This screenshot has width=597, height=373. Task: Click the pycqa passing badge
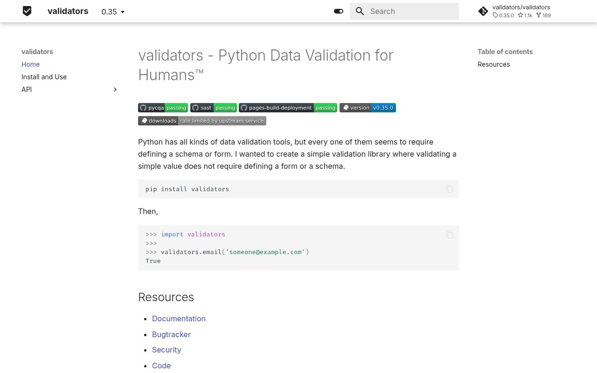pyautogui.click(x=163, y=108)
